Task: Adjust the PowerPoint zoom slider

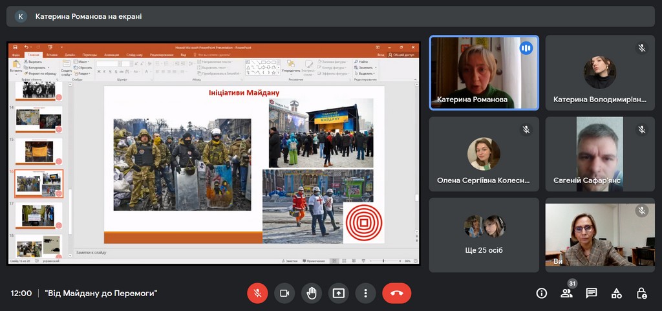Action: click(x=383, y=261)
